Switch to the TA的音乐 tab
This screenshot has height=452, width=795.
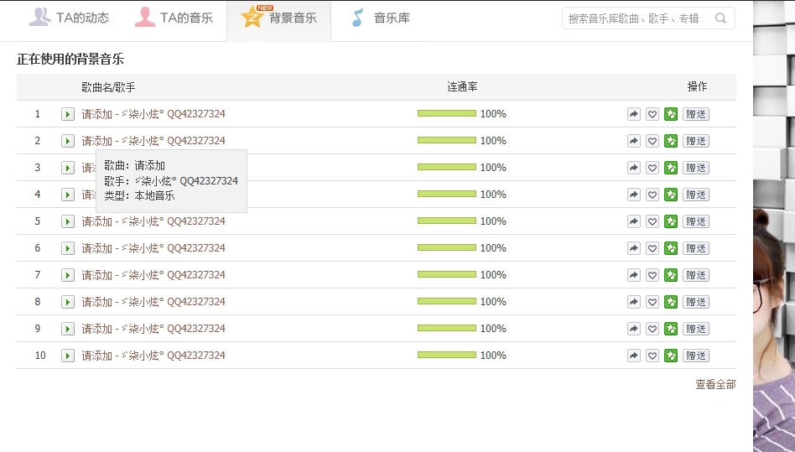pyautogui.click(x=174, y=18)
